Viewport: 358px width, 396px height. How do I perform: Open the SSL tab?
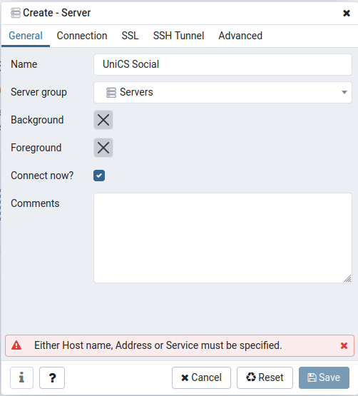pos(130,36)
